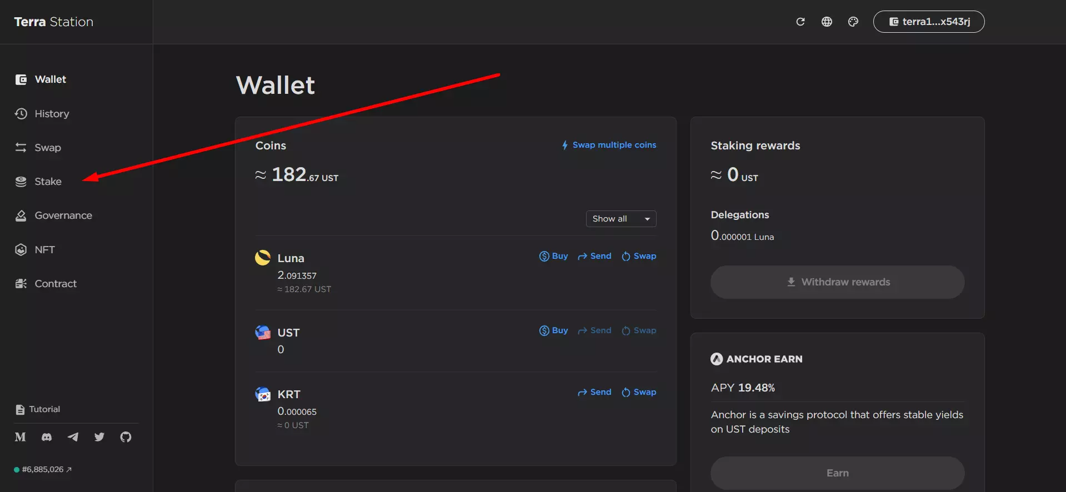The width and height of the screenshot is (1066, 492).
Task: Open the language globe icon
Action: [827, 22]
